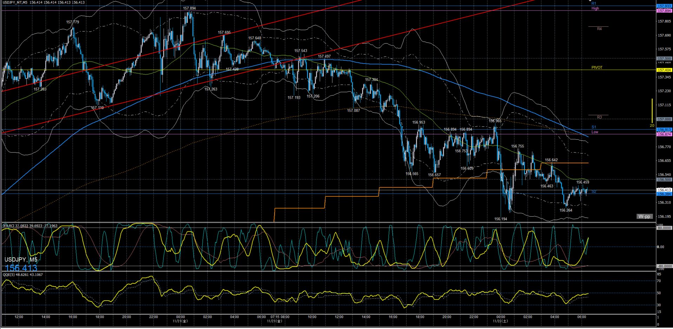Image resolution: width=673 pixels, height=329 pixels.
Task: Click the W-pp button on chart
Action: pyautogui.click(x=644, y=216)
